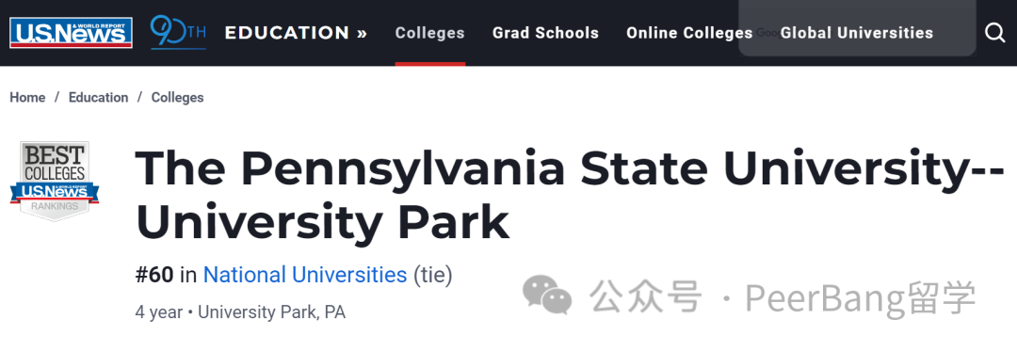Open Global Universities nav item
This screenshot has height=351, width=1017.
857,33
